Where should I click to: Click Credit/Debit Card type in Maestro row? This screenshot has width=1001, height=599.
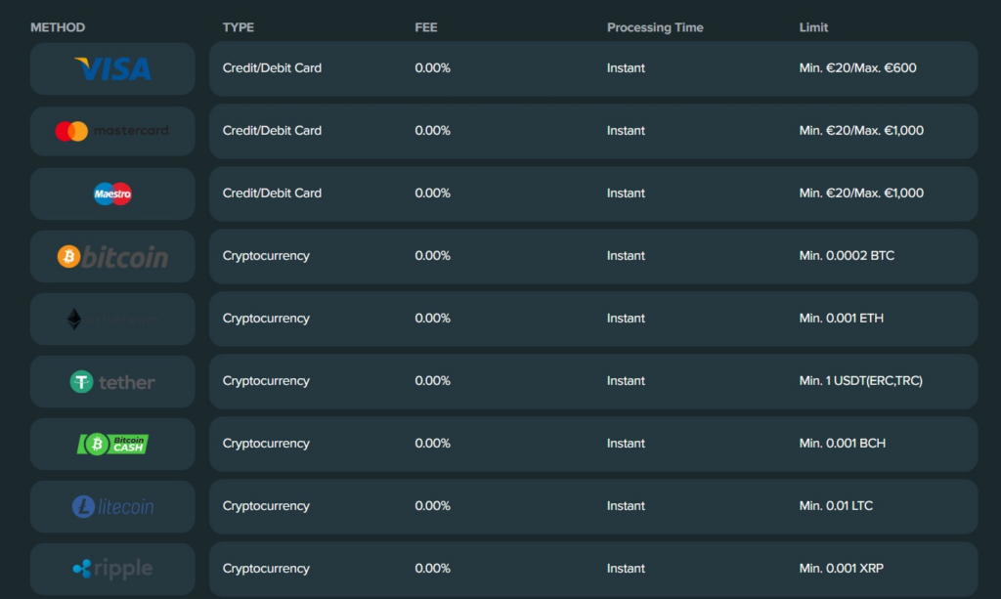[x=272, y=193]
